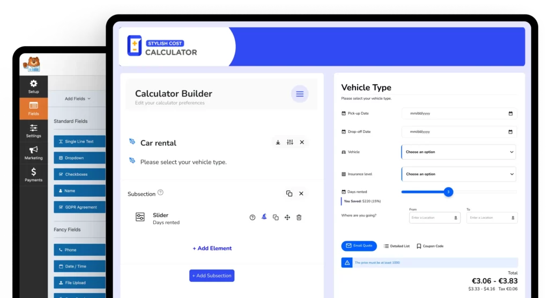Click the Days rented slider handle

(x=448, y=192)
